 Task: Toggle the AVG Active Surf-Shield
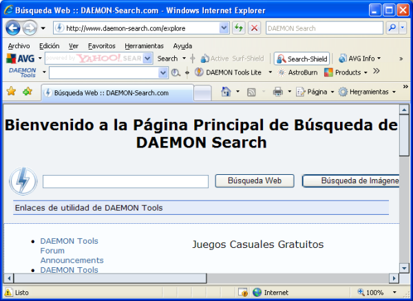pyautogui.click(x=231, y=59)
